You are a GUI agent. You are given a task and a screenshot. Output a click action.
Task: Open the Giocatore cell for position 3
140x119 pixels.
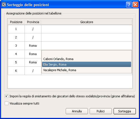(87, 46)
